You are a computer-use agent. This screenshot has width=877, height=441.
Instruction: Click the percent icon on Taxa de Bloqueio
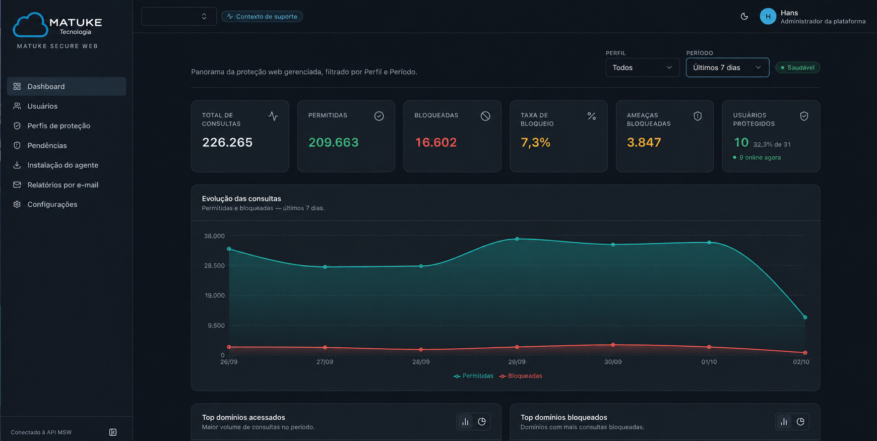tap(591, 116)
